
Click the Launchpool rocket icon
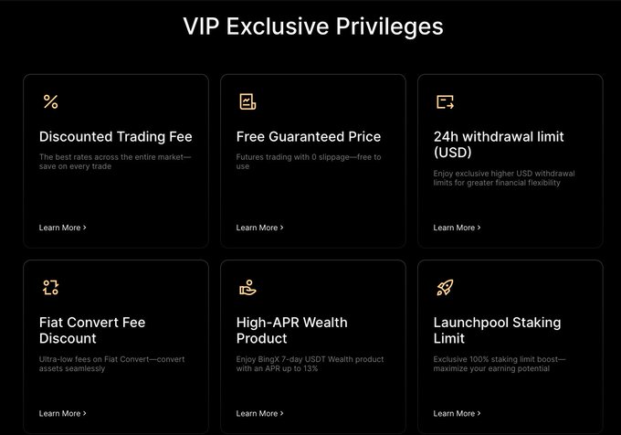pyautogui.click(x=445, y=288)
